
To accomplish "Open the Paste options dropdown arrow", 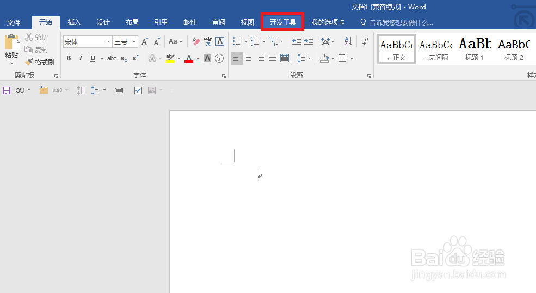I will [x=12, y=63].
